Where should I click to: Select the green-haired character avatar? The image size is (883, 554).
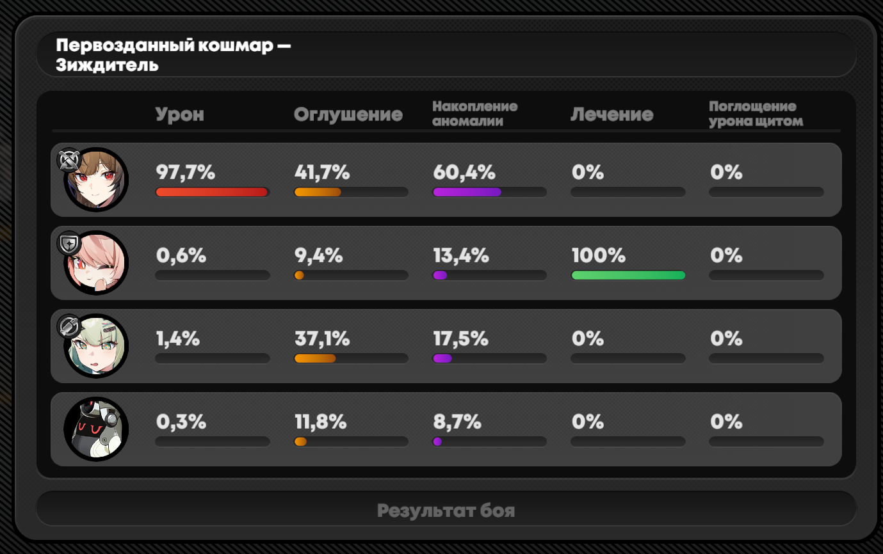[x=97, y=347]
